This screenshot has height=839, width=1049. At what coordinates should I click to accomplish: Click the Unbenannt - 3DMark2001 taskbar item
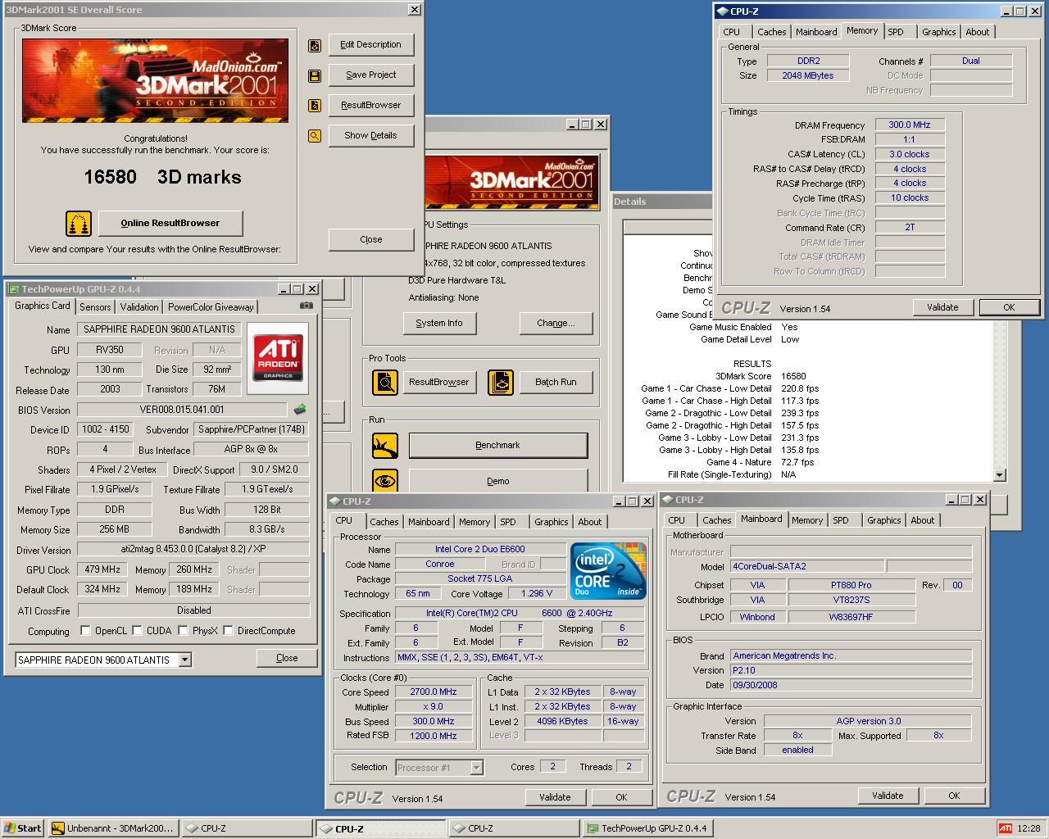(x=112, y=828)
